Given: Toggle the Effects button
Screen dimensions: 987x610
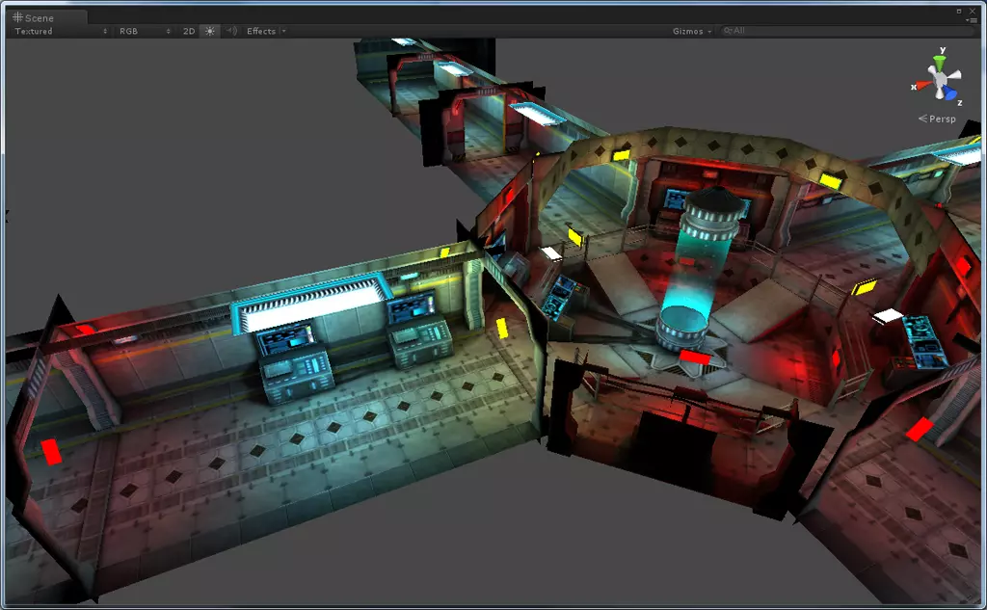Looking at the screenshot, I should tap(260, 31).
